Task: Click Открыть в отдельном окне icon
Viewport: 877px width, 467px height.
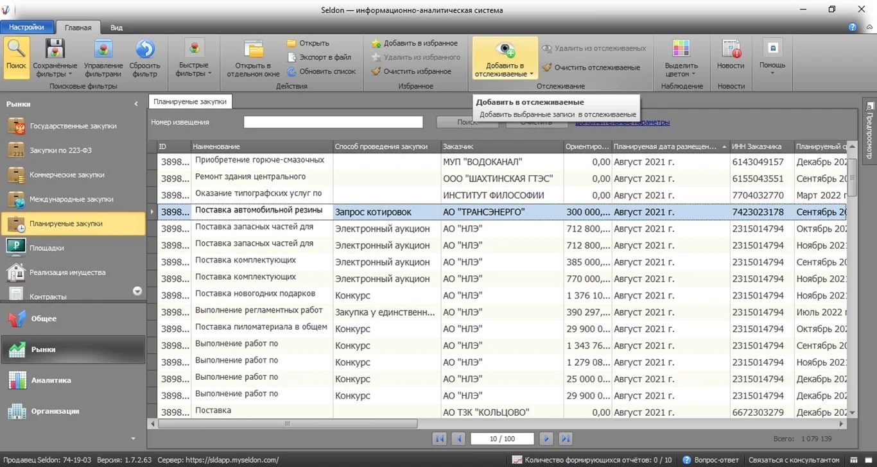Action: pos(254,49)
